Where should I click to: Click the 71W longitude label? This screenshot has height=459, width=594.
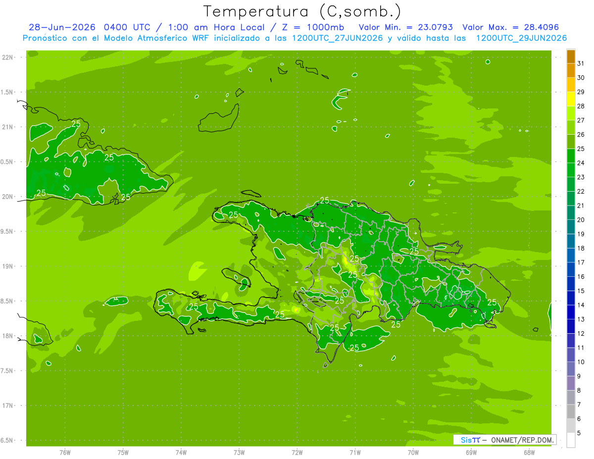pos(355,453)
